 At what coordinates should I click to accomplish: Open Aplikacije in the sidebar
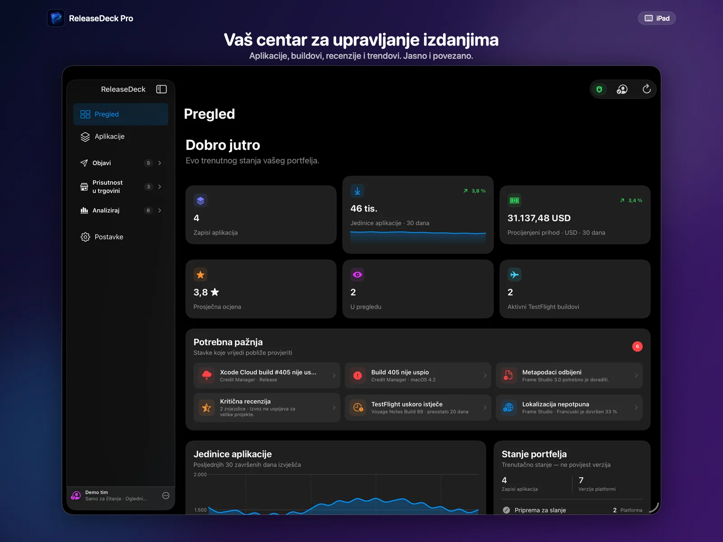121,136
